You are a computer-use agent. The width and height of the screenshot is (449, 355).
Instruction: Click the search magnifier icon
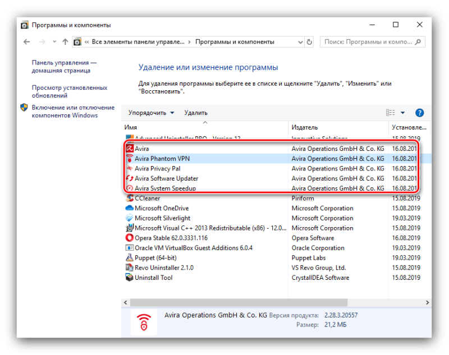(418, 42)
